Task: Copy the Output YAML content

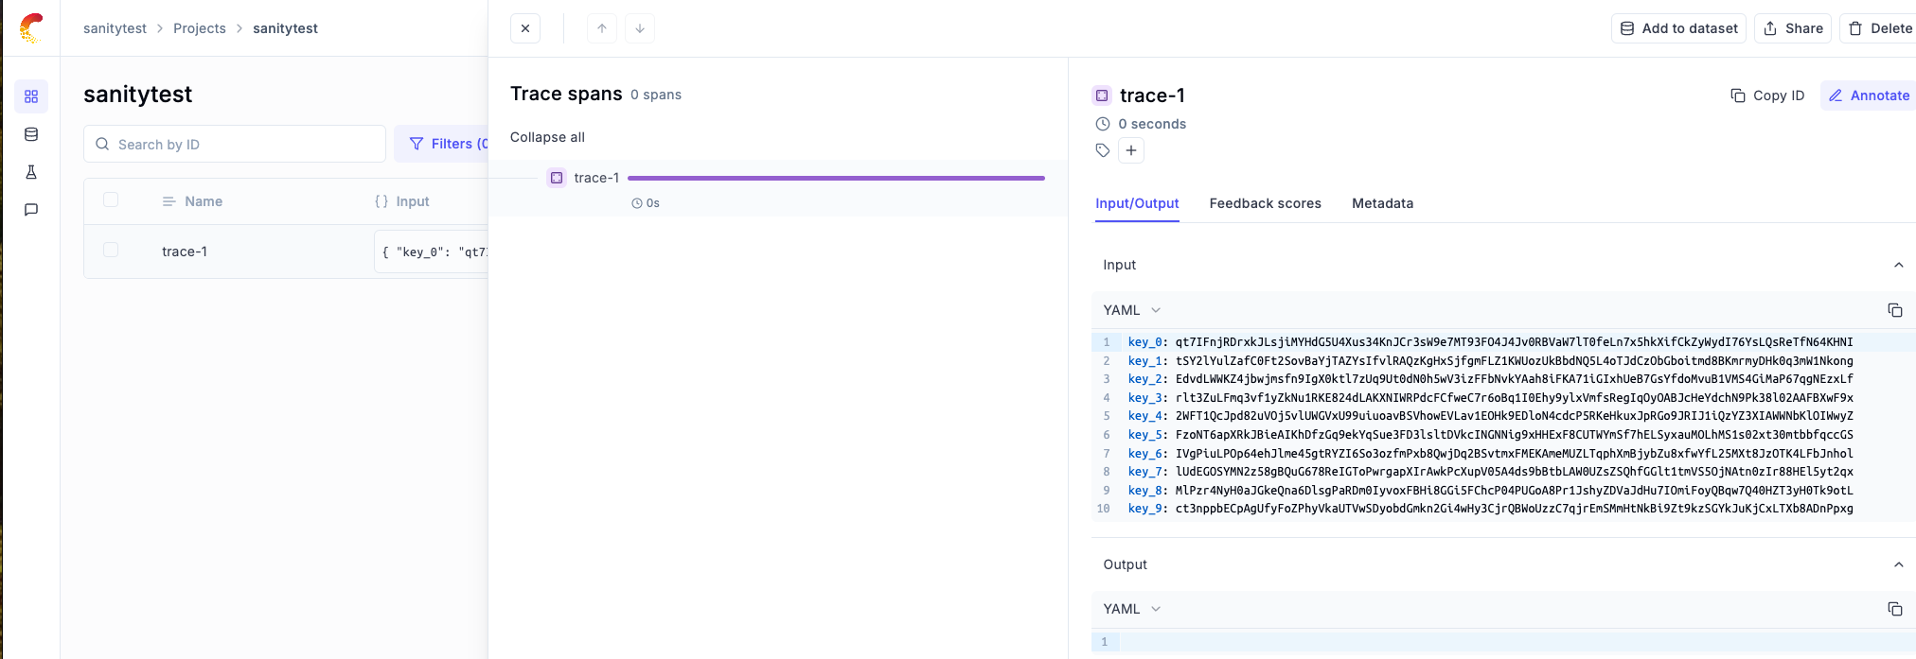Action: coord(1894,609)
